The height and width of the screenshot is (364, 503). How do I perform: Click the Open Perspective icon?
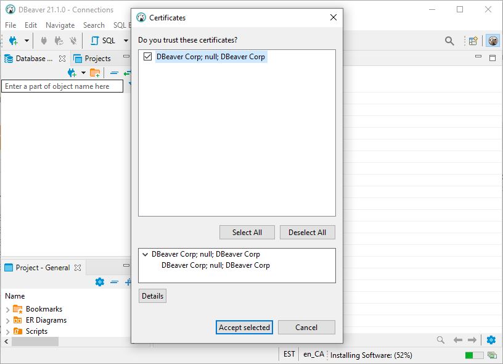point(473,41)
